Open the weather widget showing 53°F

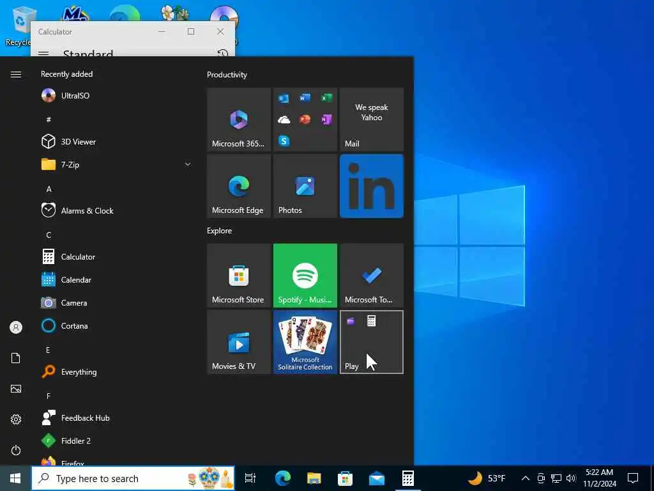[x=486, y=478]
